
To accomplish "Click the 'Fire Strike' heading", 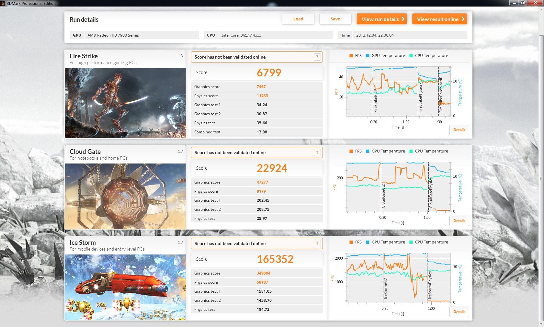I will (x=84, y=56).
